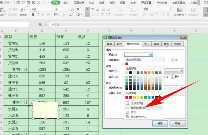Viewport: 208px width, 135px height.
Task: Open the font name dropdown (宋体)
Action: point(54,9)
